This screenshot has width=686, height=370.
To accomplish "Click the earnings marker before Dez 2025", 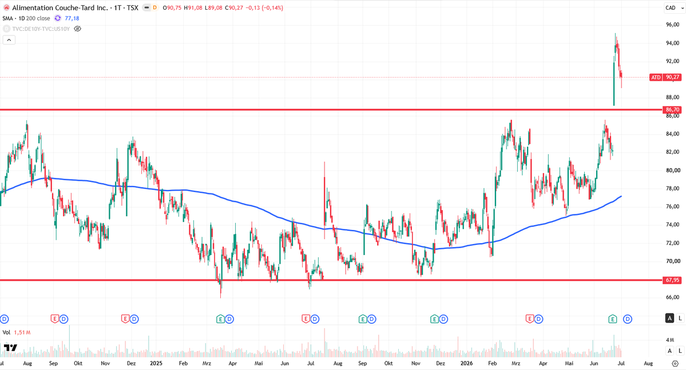I will click(x=434, y=319).
